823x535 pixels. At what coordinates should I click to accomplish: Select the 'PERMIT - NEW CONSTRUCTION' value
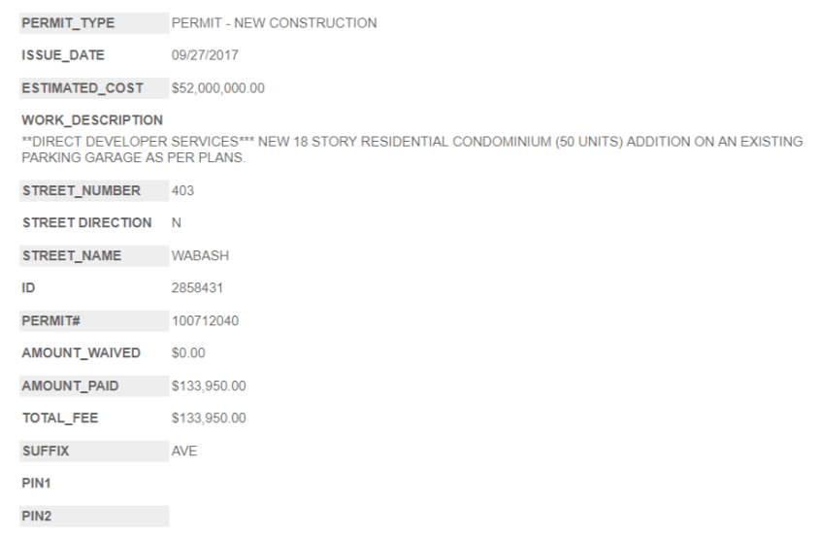274,23
